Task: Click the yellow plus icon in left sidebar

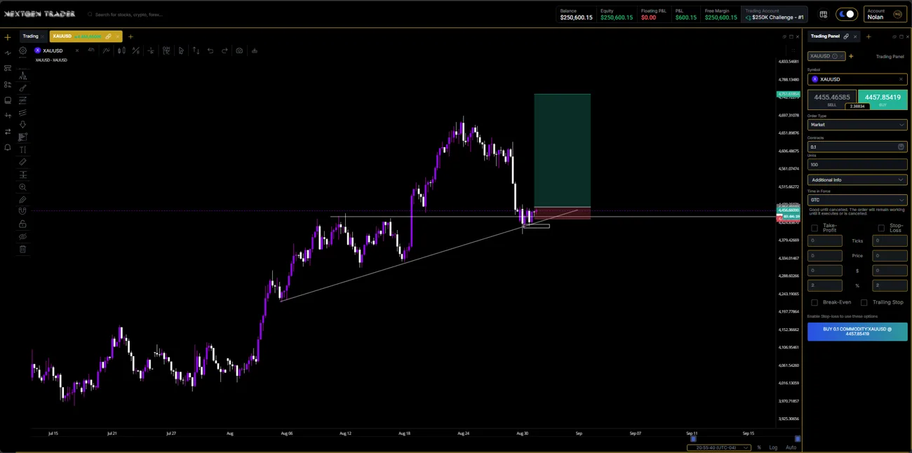Action: (x=8, y=37)
